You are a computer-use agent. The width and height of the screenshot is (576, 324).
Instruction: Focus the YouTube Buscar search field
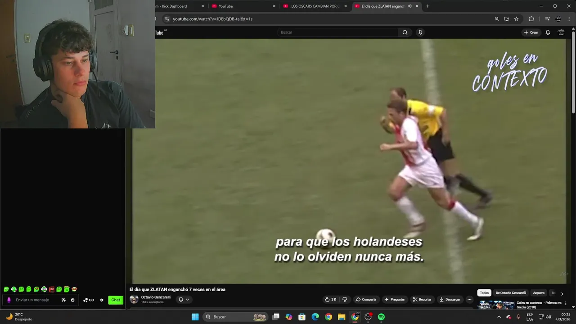pos(337,32)
